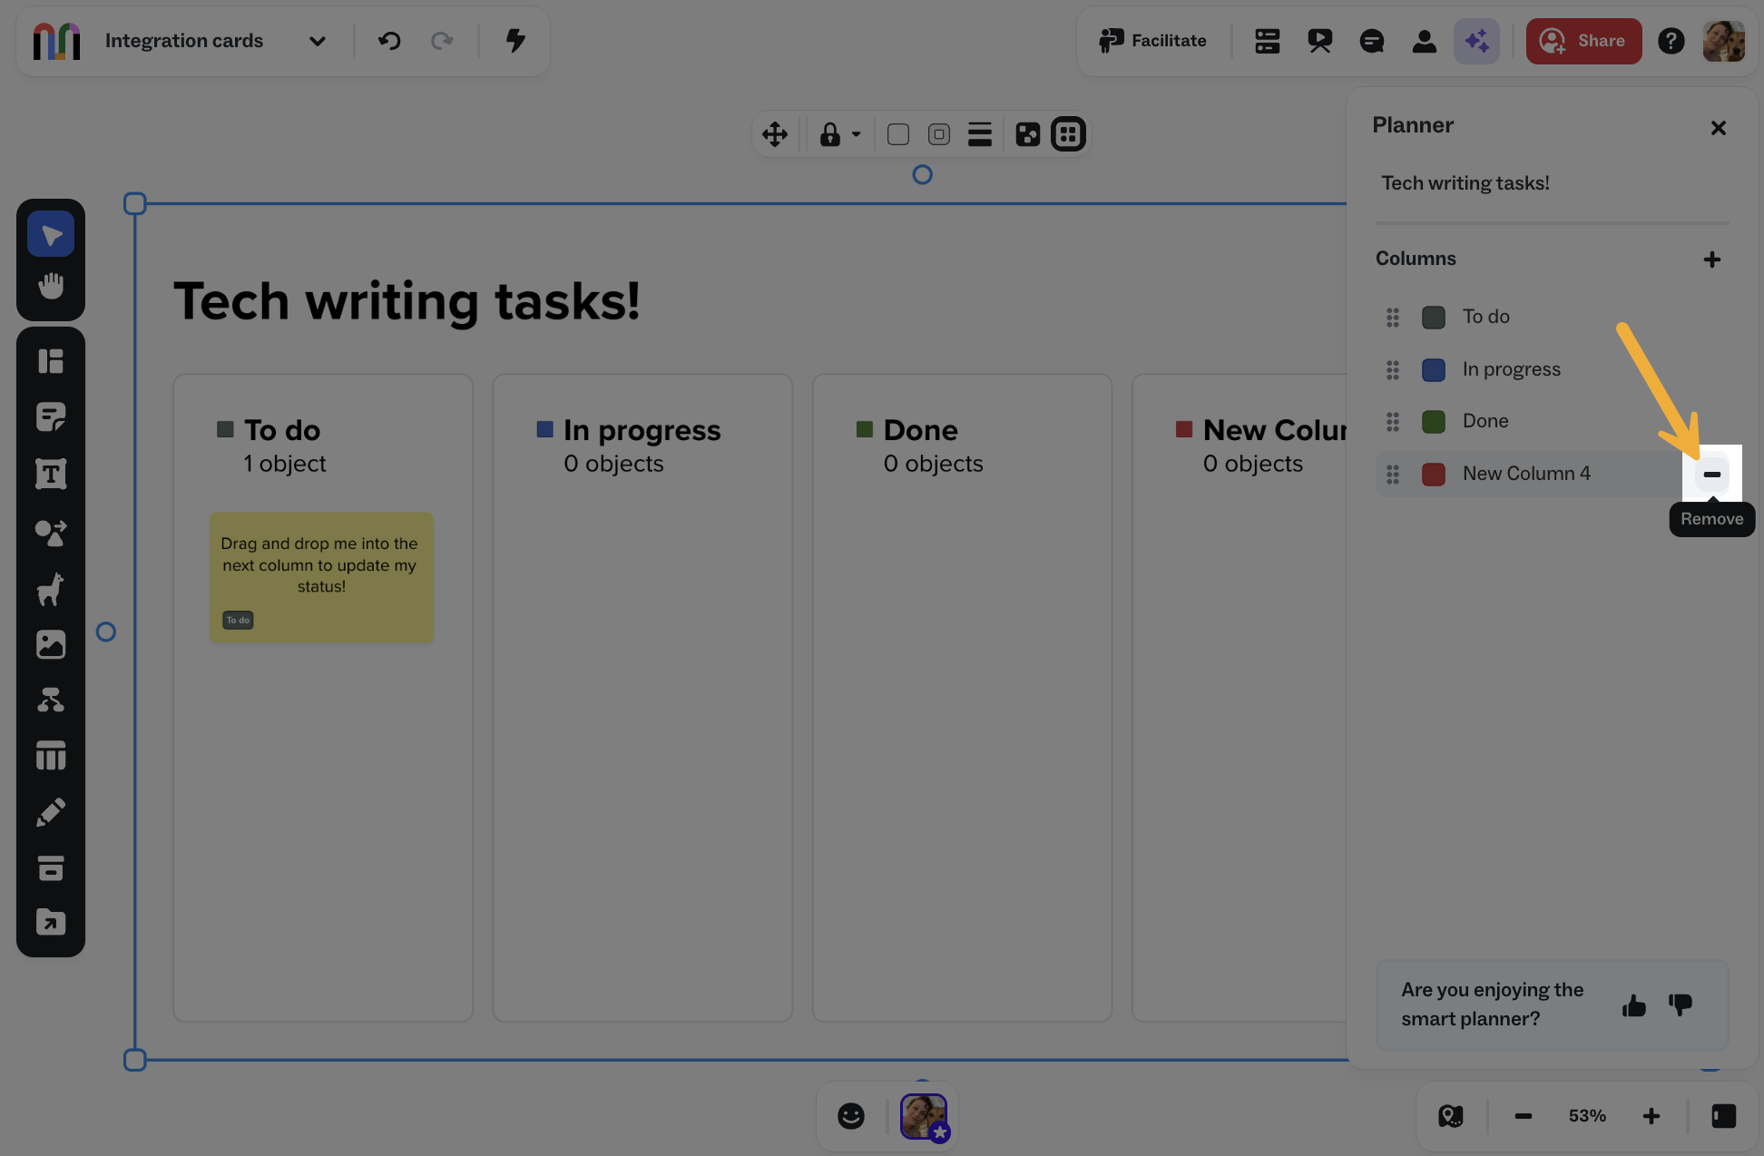Screen dimensions: 1764x1156
Task: Open the shapes tool
Action: 51,532
